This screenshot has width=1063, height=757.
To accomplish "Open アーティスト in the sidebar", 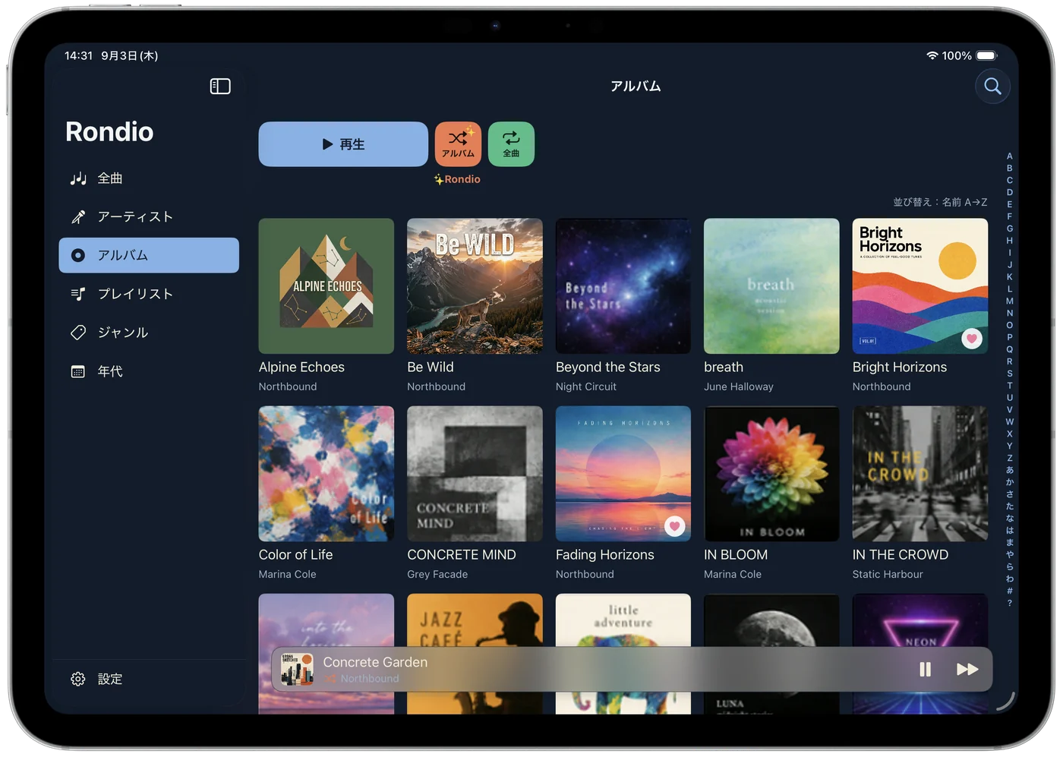I will [x=149, y=217].
